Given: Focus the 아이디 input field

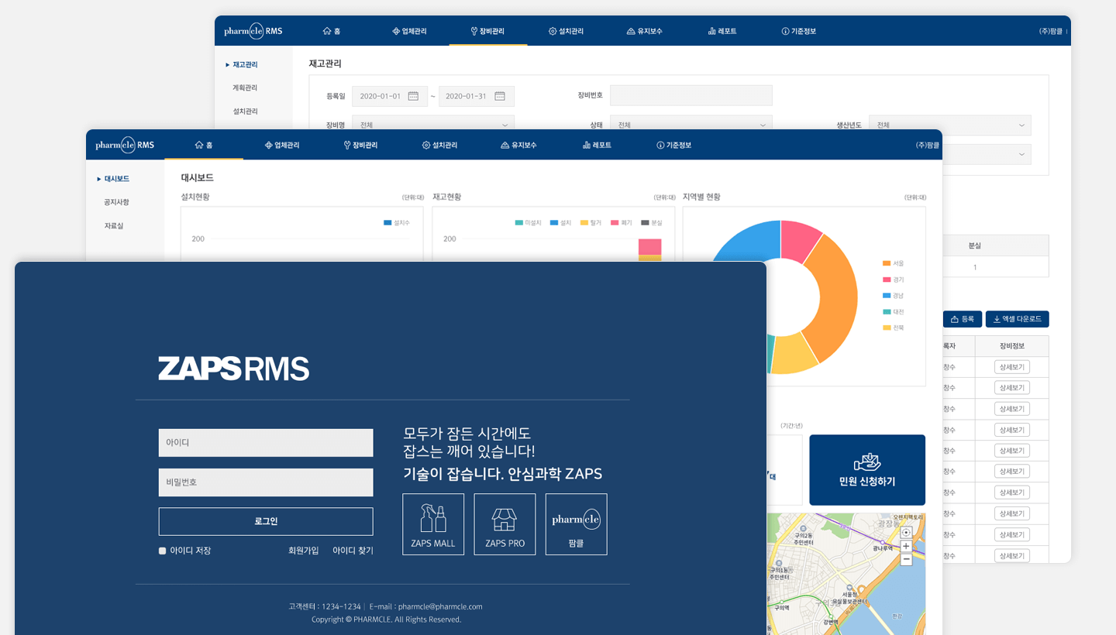Looking at the screenshot, I should [266, 443].
